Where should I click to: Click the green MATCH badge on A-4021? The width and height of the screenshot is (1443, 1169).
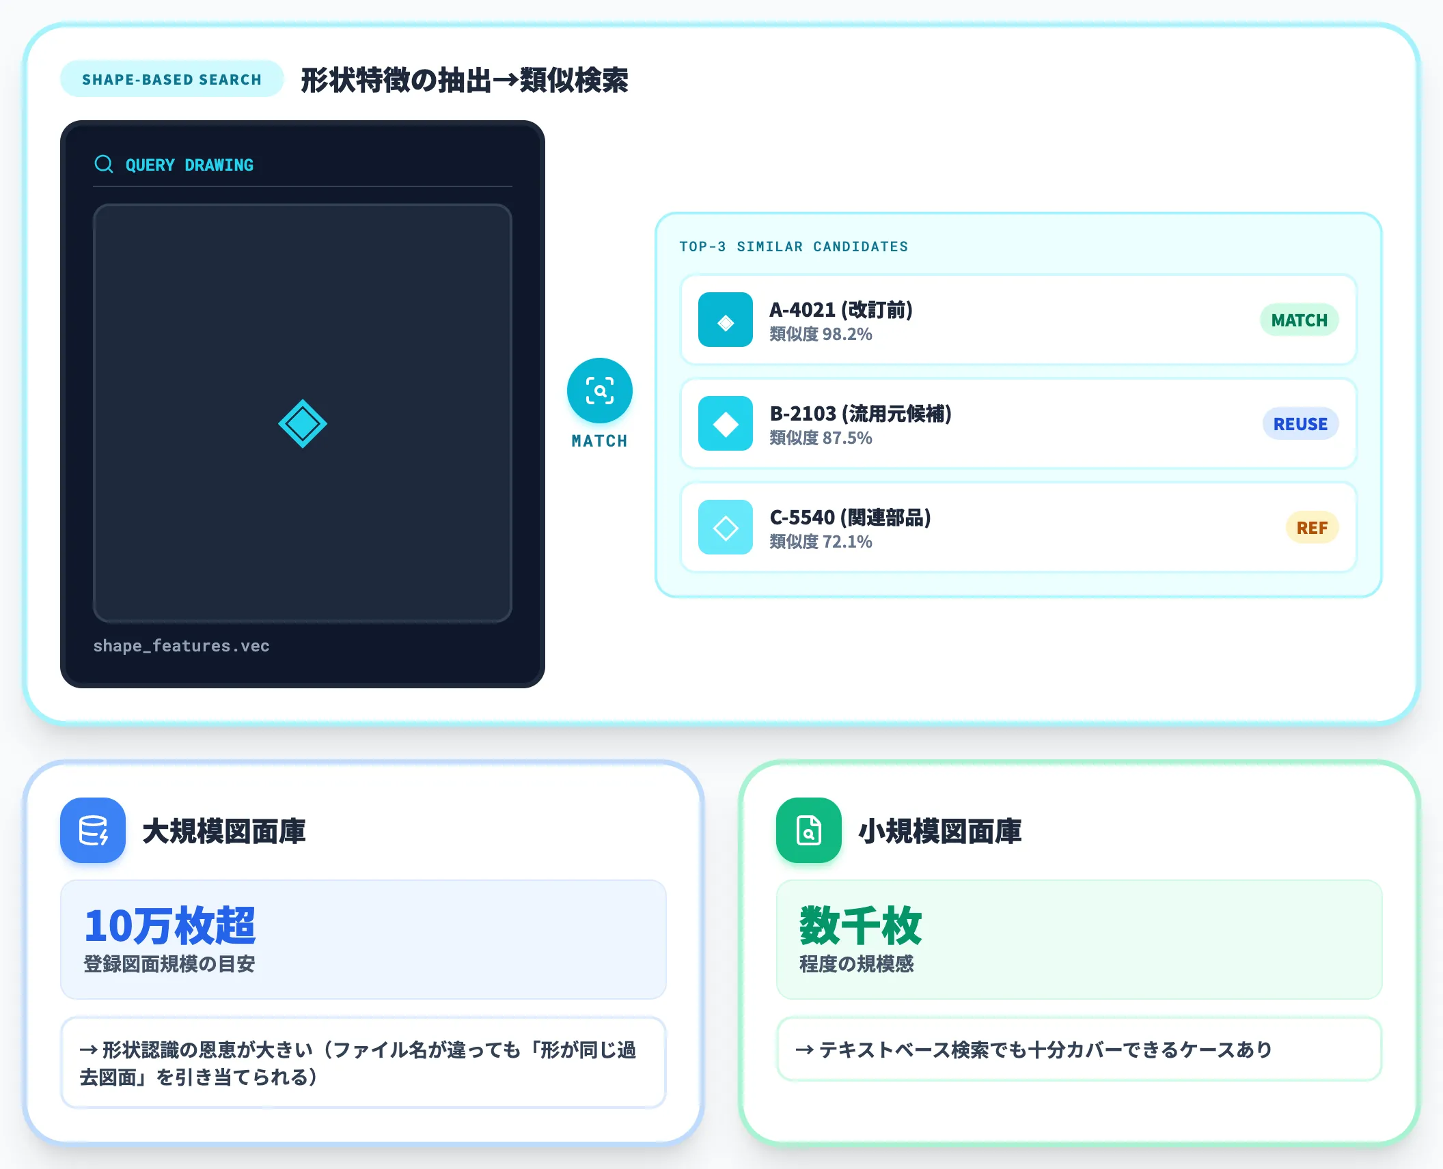1299,320
